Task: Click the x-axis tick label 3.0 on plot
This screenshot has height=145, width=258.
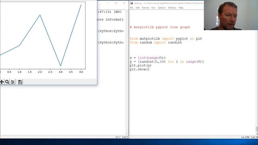Action: (x=60, y=72)
